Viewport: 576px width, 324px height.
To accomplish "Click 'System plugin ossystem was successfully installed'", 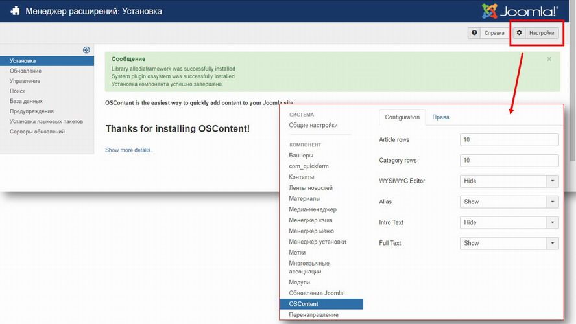I will (173, 76).
